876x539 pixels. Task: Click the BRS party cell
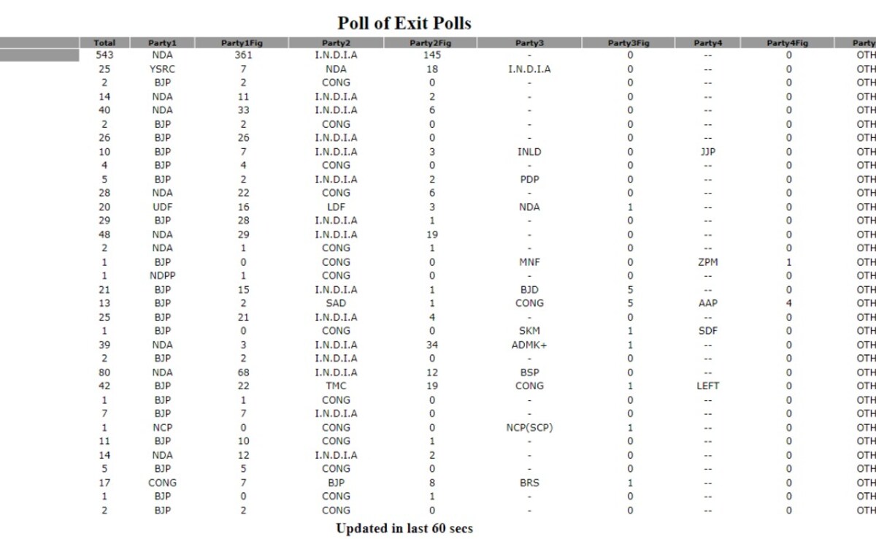(x=529, y=483)
